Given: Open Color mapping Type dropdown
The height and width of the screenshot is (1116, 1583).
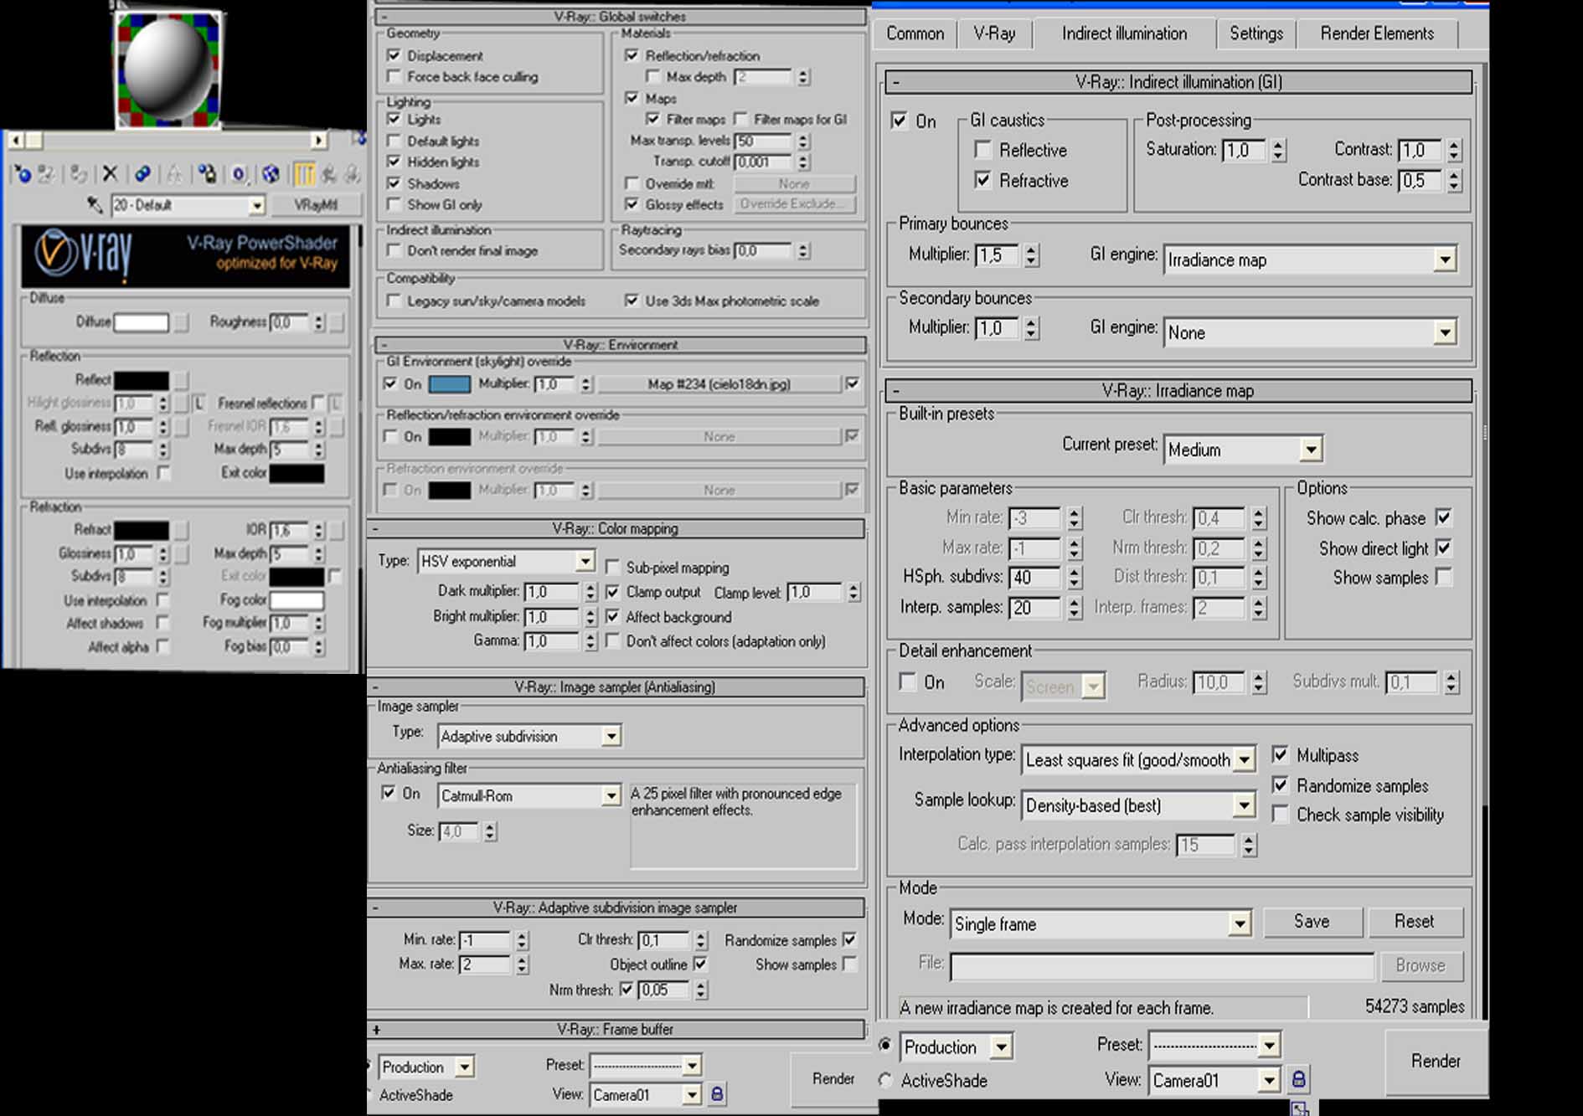Looking at the screenshot, I should point(585,561).
